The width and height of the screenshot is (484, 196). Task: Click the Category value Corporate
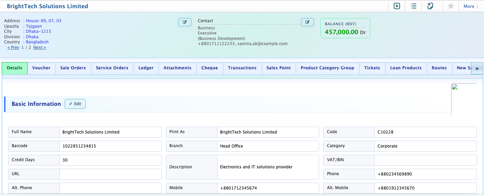pos(425,146)
